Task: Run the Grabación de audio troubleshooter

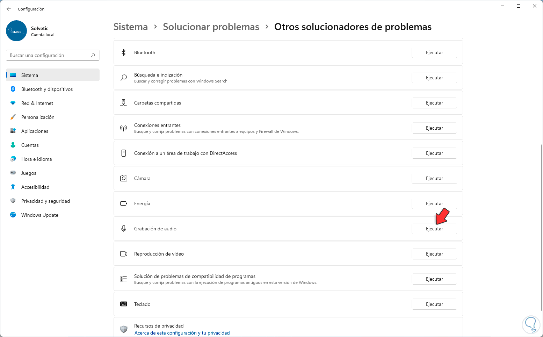Action: coord(434,229)
